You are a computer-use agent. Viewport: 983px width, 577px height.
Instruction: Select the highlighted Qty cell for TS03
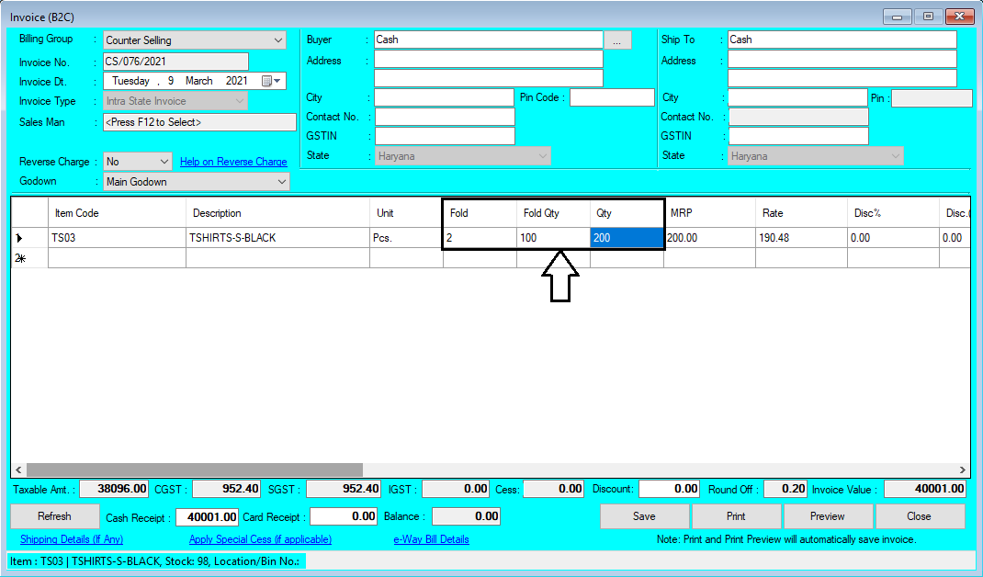[626, 237]
